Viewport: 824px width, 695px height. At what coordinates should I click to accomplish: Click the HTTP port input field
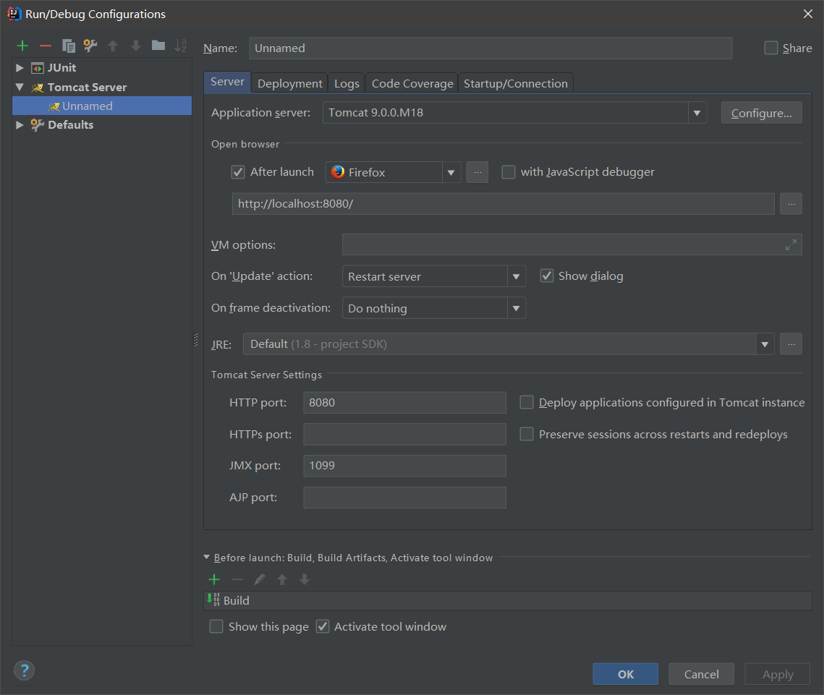(404, 403)
